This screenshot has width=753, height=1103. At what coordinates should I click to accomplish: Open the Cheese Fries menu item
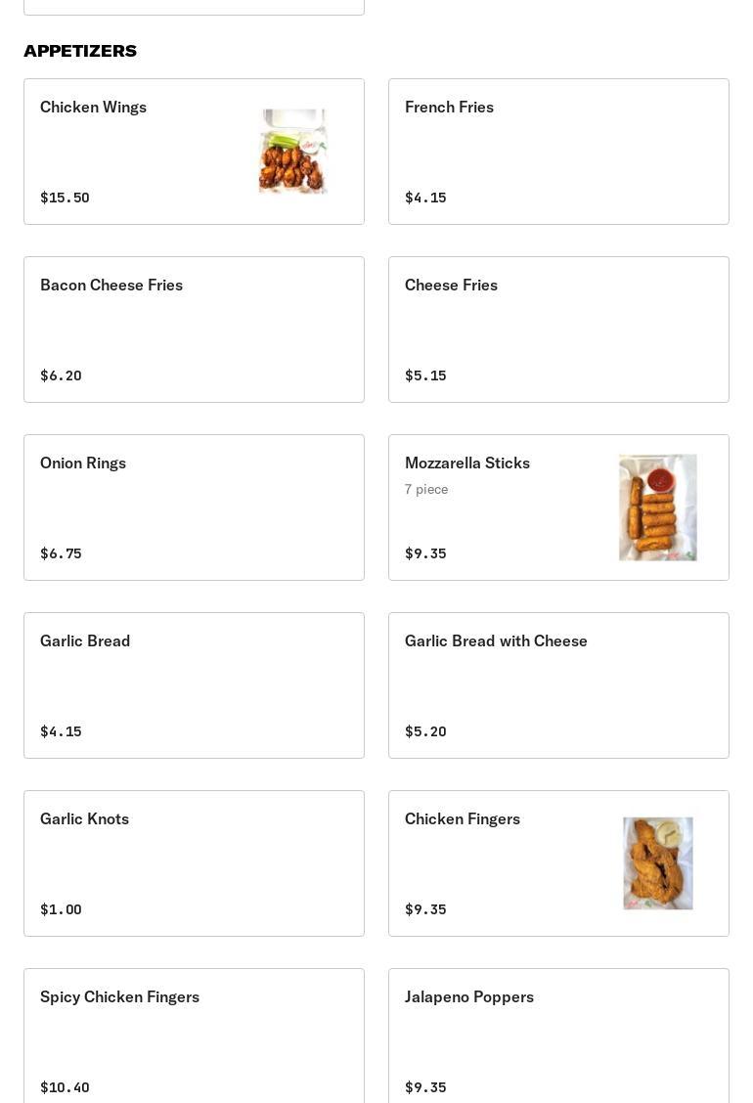point(558,330)
